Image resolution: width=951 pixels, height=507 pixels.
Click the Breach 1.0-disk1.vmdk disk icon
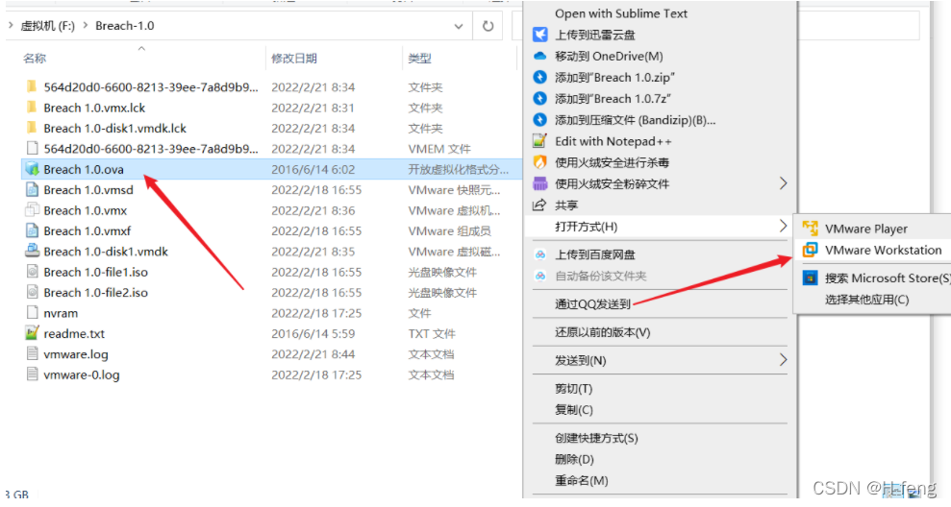point(32,251)
